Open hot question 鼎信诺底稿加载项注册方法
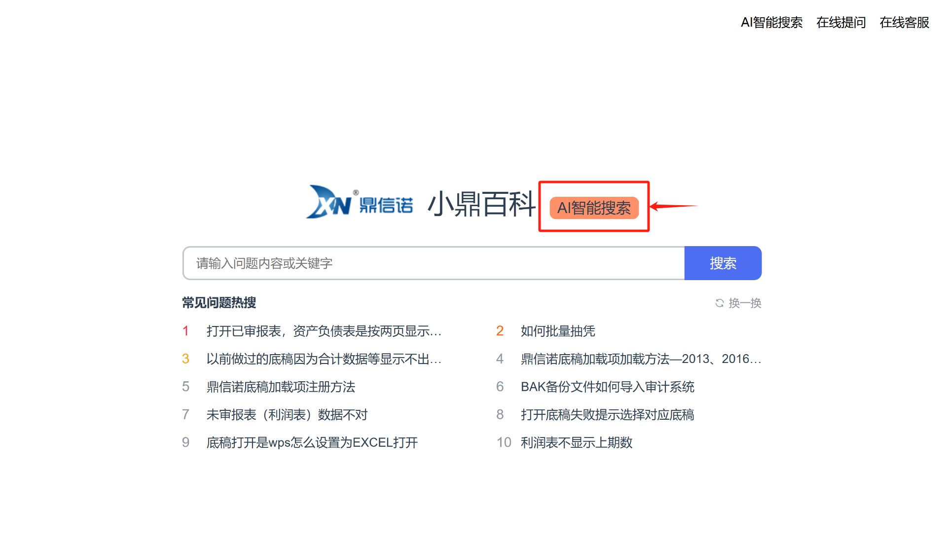The image size is (943, 545). tap(281, 387)
